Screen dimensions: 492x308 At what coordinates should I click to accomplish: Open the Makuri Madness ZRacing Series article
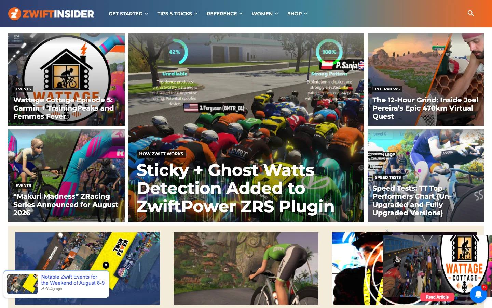point(66,205)
